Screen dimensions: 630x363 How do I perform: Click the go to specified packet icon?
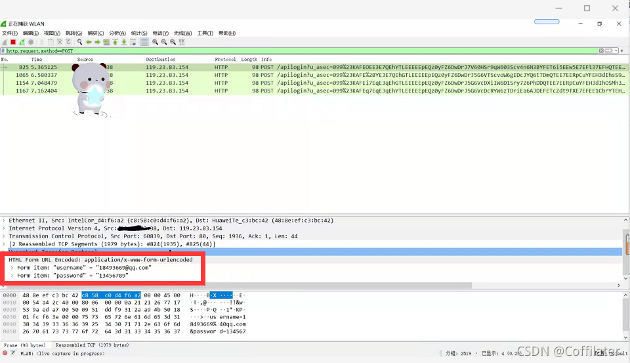click(106, 42)
